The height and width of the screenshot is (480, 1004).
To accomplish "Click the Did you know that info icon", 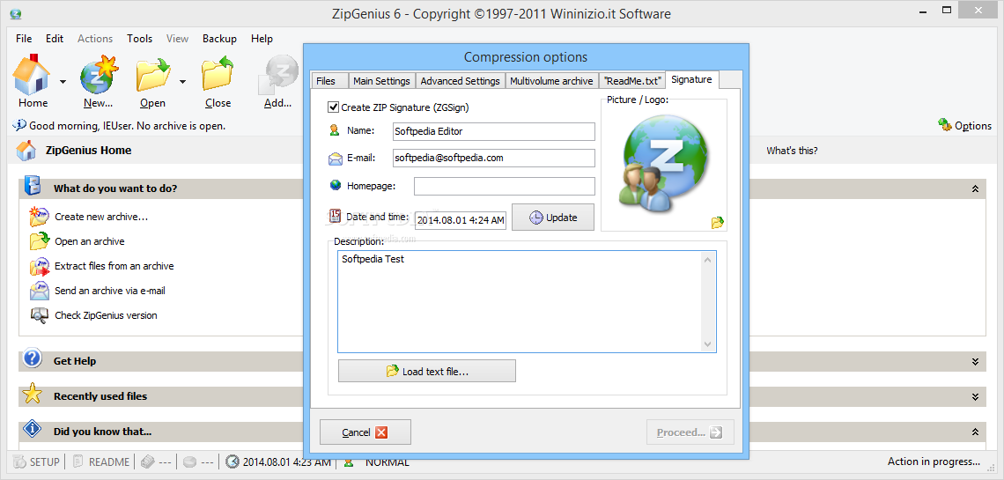I will [x=32, y=429].
